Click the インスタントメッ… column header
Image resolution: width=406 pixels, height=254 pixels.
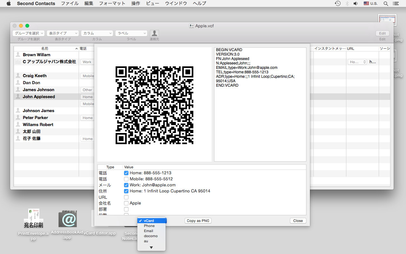[x=330, y=49]
